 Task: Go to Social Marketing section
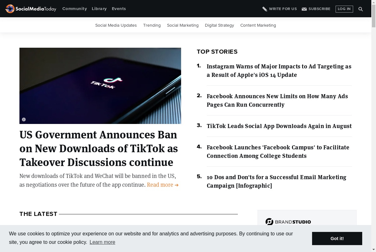point(183,25)
